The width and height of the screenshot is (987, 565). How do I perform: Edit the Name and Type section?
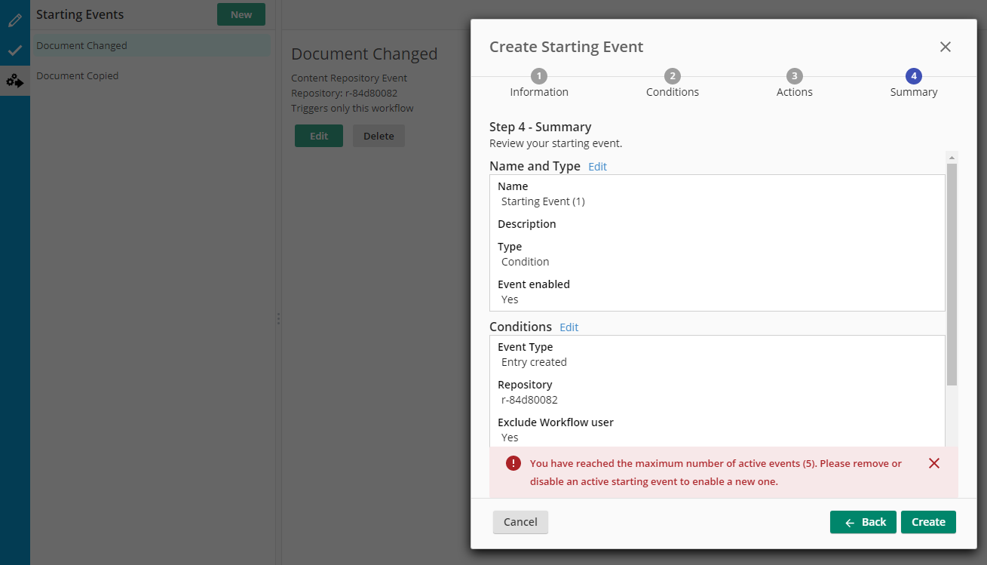tap(597, 167)
